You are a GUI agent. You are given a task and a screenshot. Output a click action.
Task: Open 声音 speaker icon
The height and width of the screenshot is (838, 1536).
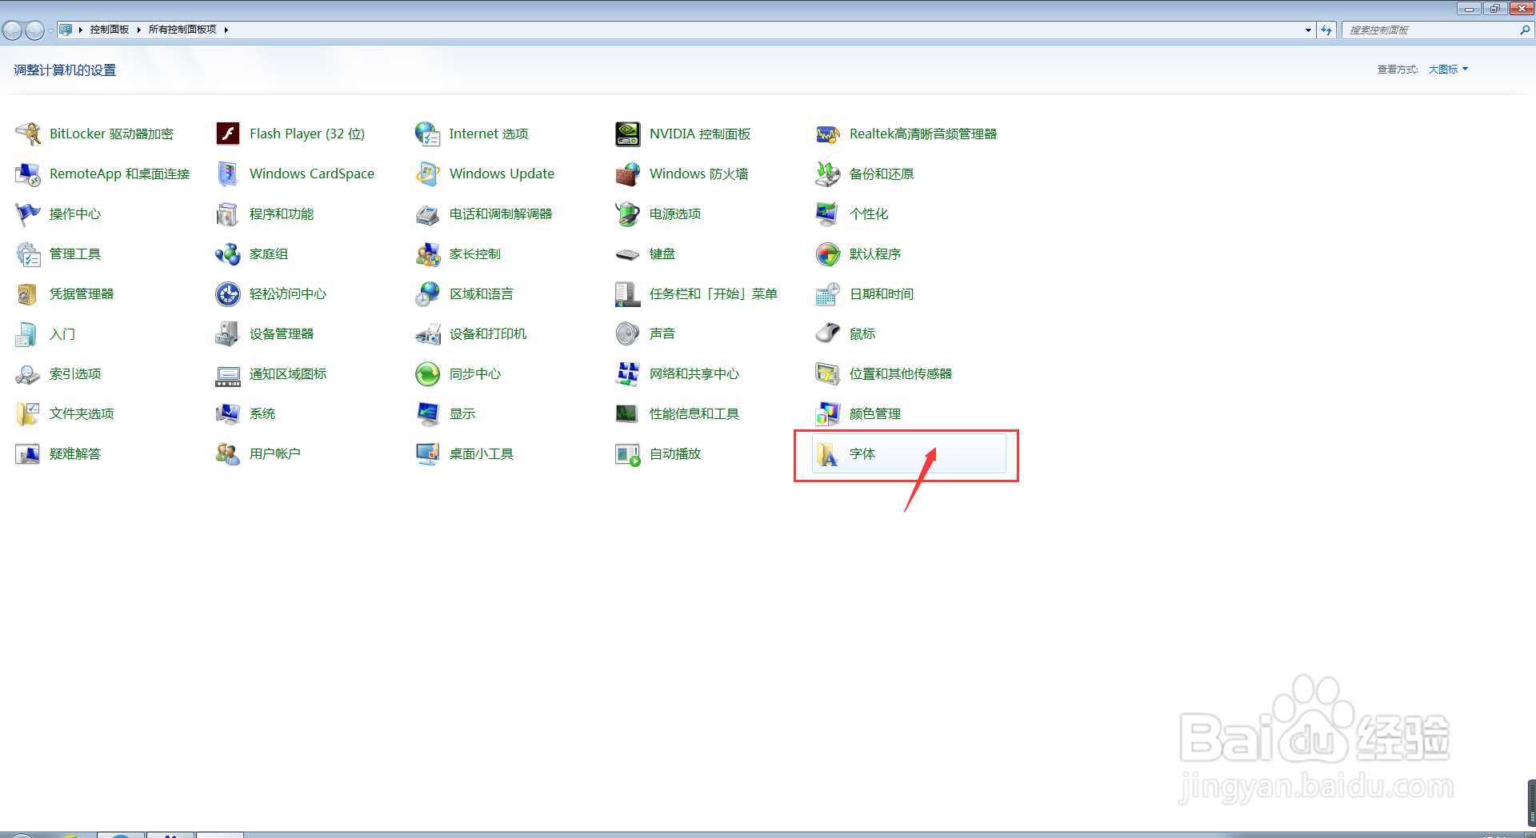tap(628, 333)
